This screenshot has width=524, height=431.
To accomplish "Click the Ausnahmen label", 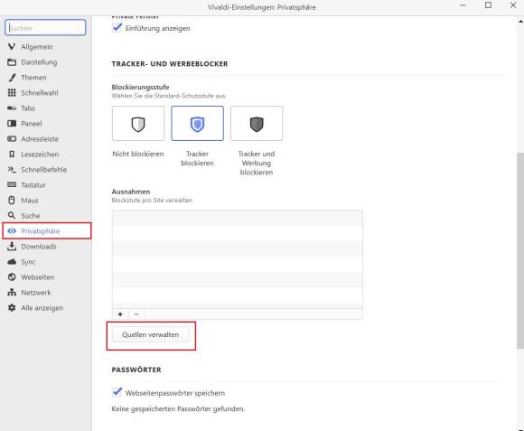I will point(131,192).
